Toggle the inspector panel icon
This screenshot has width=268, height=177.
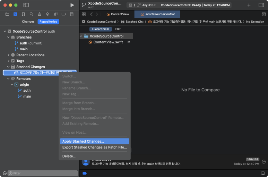coord(261,5)
